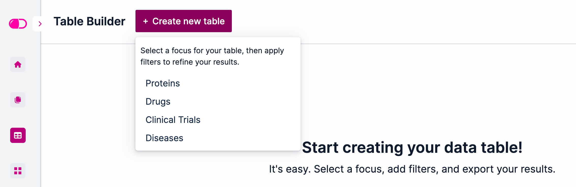Click the "Start creating your data table!" heading
The image size is (576, 187).
pyautogui.click(x=412, y=147)
